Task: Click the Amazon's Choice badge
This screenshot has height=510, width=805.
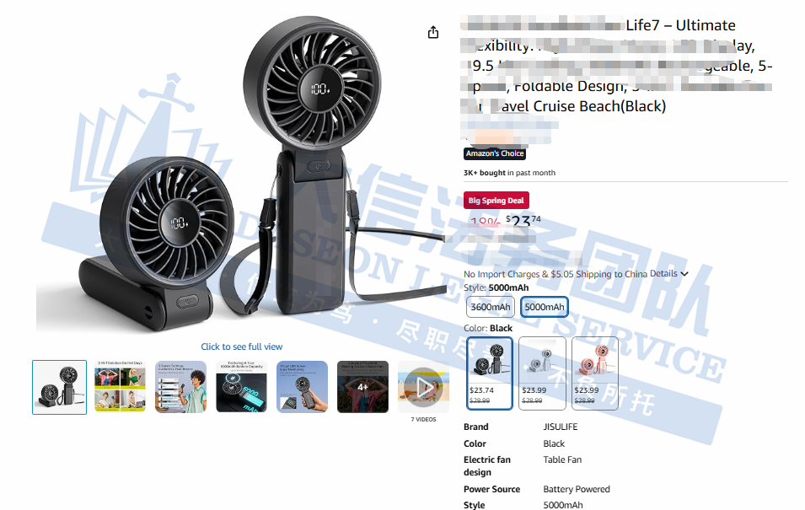Action: 495,153
